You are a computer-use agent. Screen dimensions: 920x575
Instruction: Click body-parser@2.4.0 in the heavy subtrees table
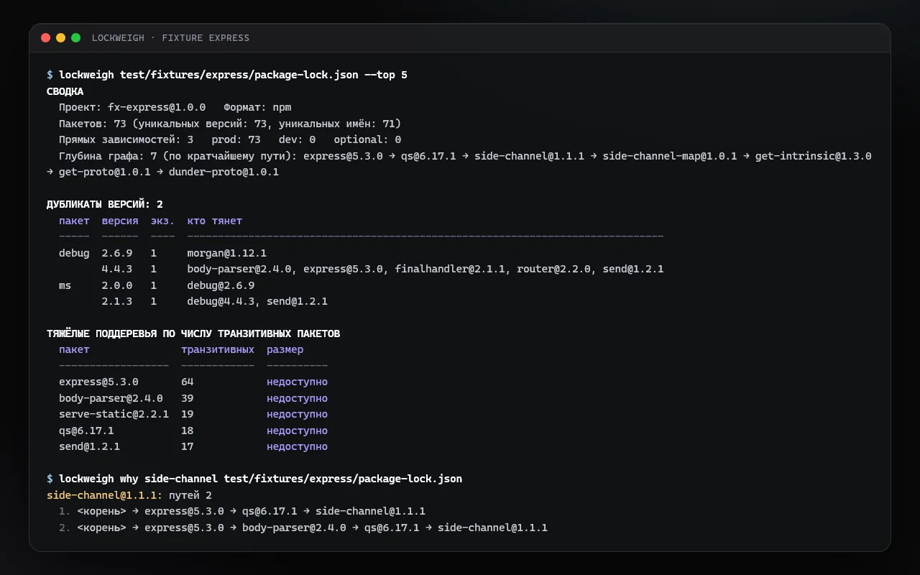(111, 398)
